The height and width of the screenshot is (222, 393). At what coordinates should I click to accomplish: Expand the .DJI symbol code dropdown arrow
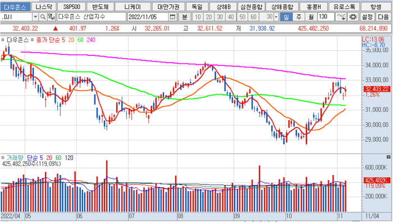pyautogui.click(x=35, y=17)
